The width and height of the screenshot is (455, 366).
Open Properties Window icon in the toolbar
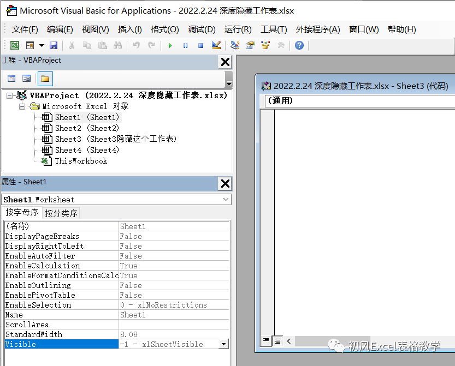coord(250,45)
